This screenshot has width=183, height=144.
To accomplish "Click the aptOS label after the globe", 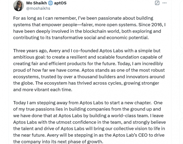I will click(60, 3).
